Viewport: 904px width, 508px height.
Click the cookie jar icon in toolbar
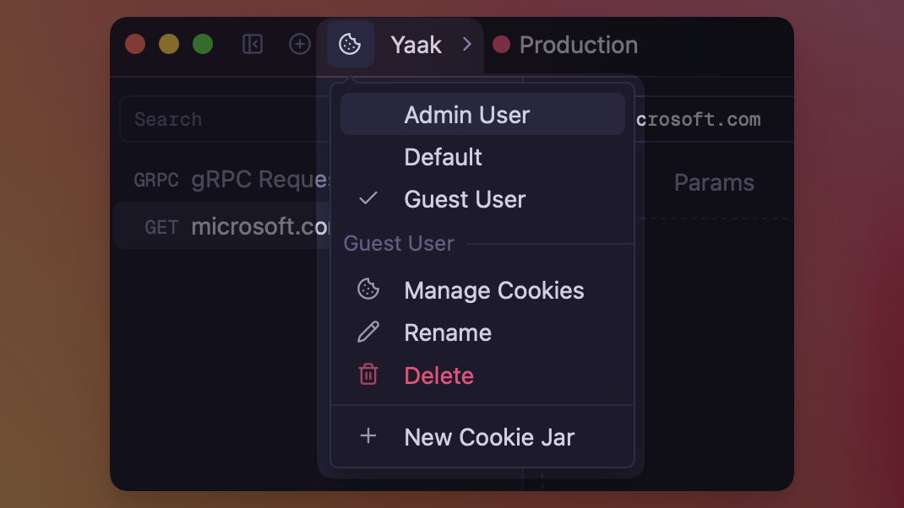pos(350,45)
